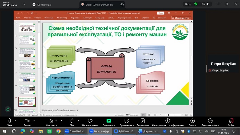Open the Участники participants panel
The height and width of the screenshot is (135, 240).
[51, 121]
